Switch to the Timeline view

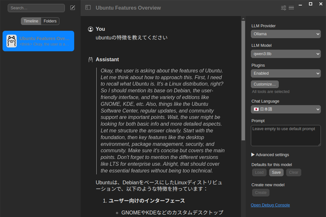coord(31,21)
